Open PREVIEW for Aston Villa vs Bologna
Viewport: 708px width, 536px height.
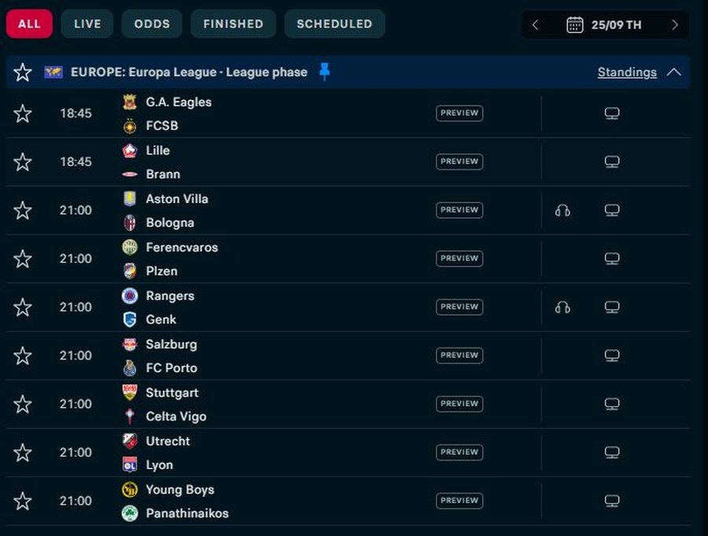pyautogui.click(x=459, y=209)
